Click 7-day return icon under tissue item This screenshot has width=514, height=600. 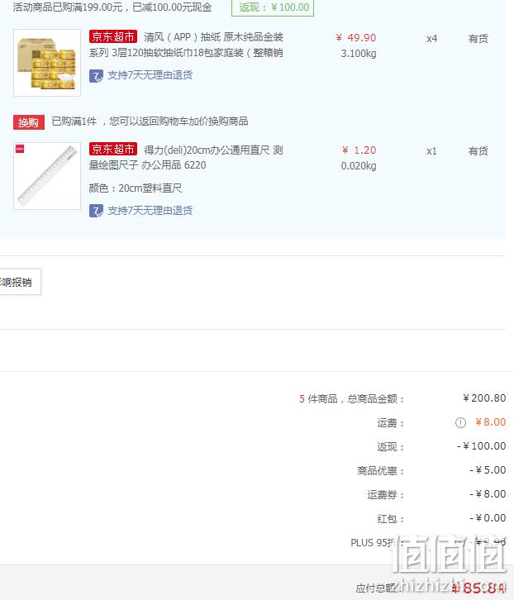point(96,76)
